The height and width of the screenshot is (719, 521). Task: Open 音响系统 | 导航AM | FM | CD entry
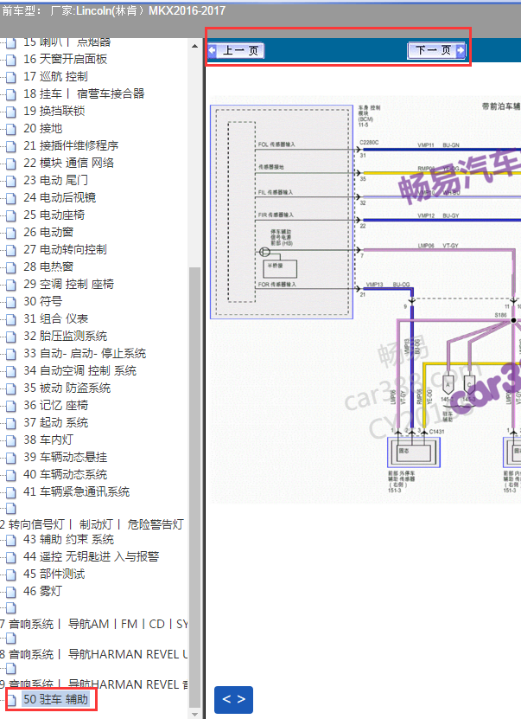[x=94, y=624]
